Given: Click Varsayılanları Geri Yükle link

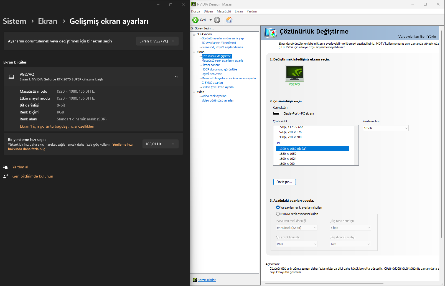Looking at the screenshot, I should (417, 37).
